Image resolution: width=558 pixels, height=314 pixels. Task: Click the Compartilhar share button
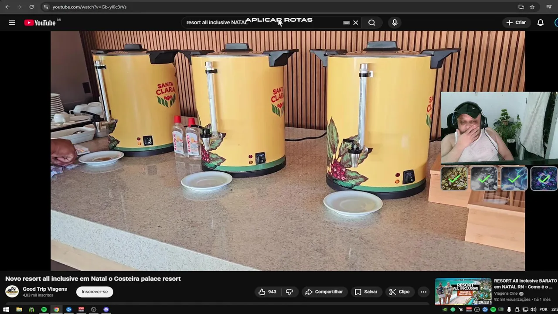coord(324,292)
